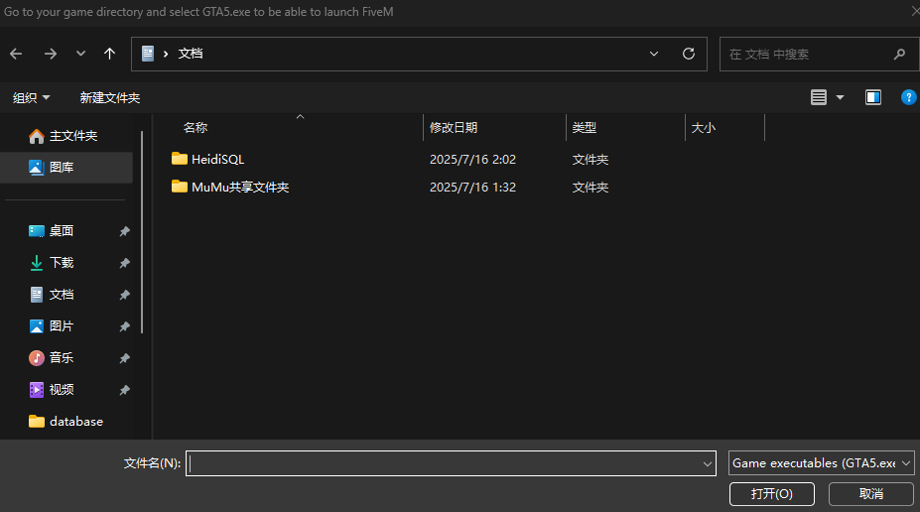This screenshot has width=920, height=512.
Task: Expand the view options dropdown arrow
Action: pyautogui.click(x=841, y=97)
